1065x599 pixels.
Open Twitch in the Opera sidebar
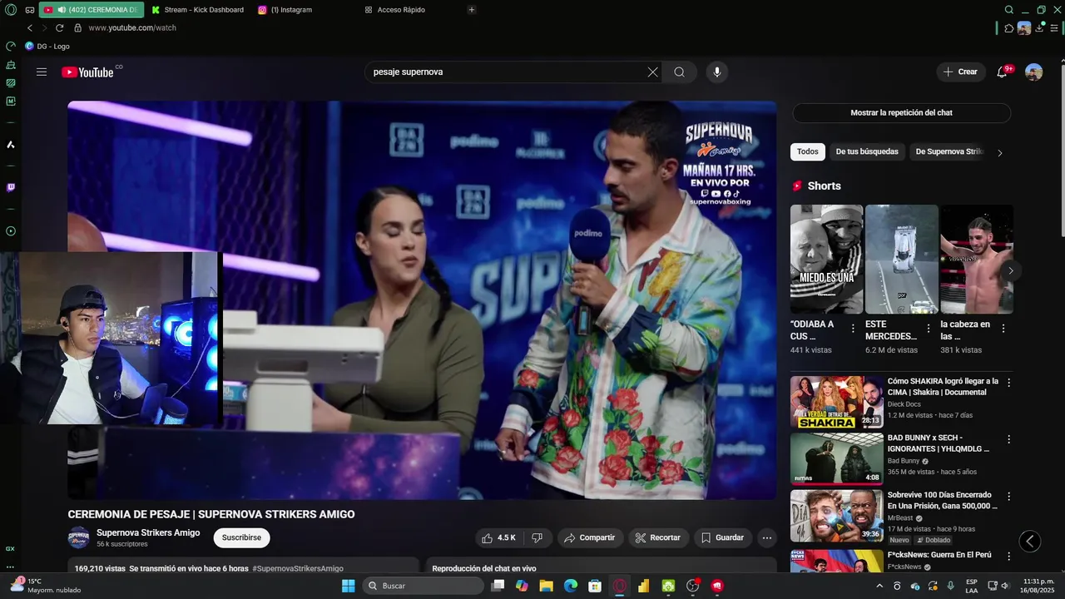11,188
